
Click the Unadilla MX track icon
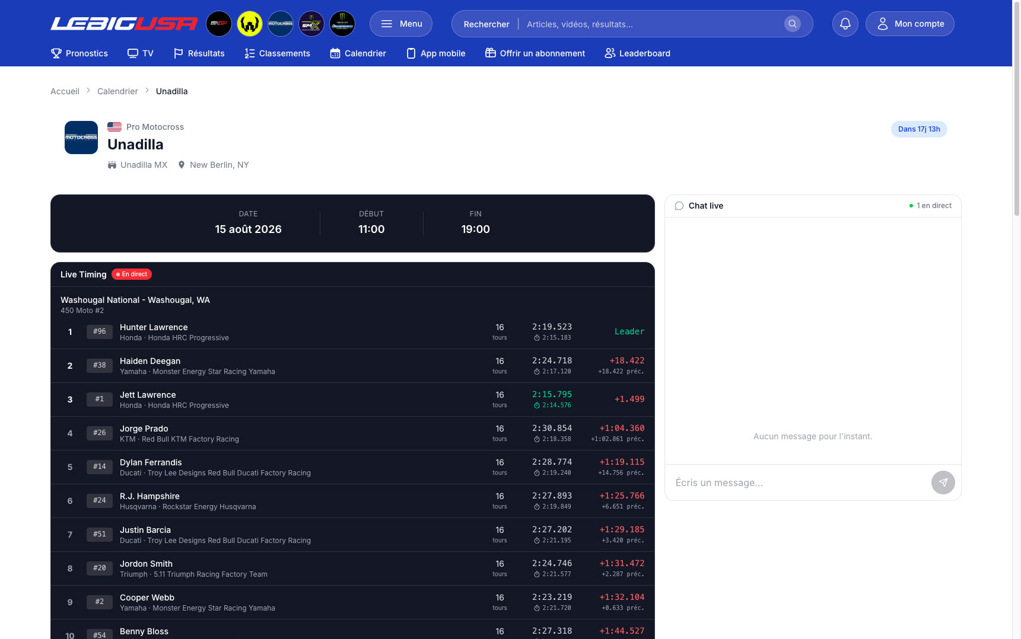(112, 165)
